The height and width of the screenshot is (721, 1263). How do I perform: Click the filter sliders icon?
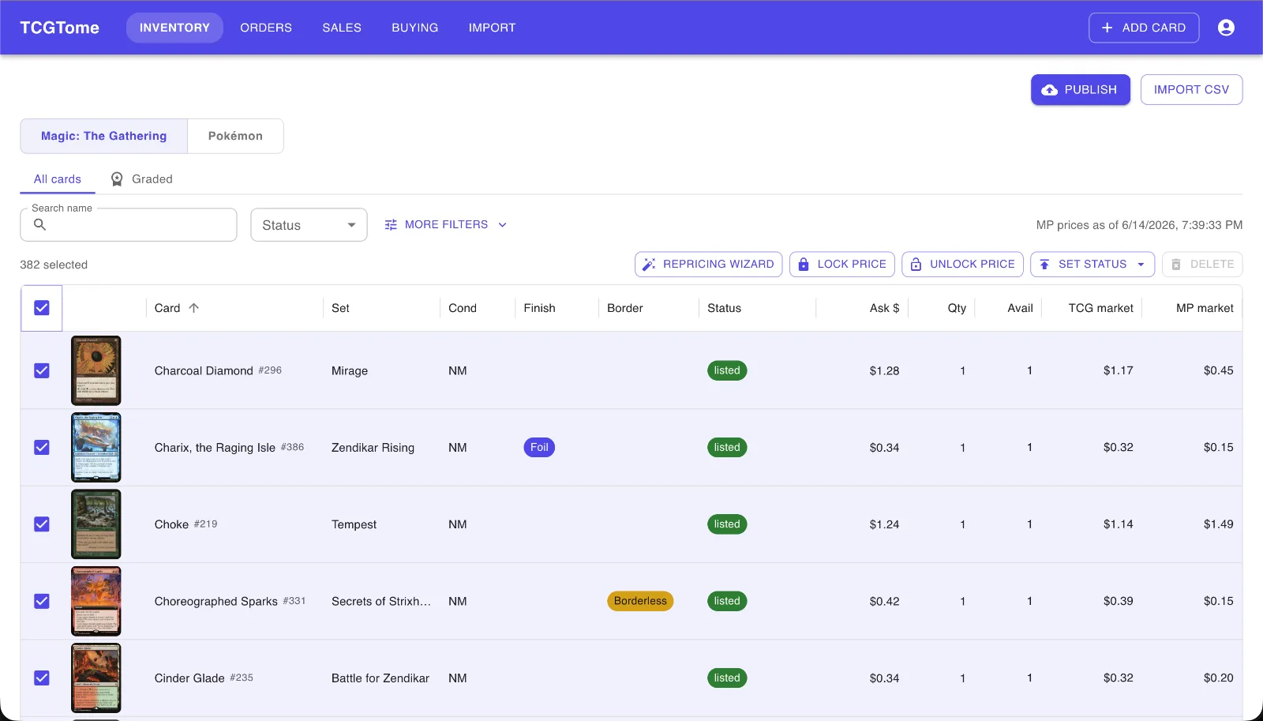[391, 225]
